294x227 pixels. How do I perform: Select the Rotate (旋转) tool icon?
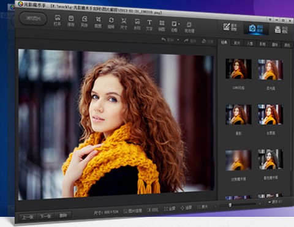pyautogui.click(x=111, y=23)
